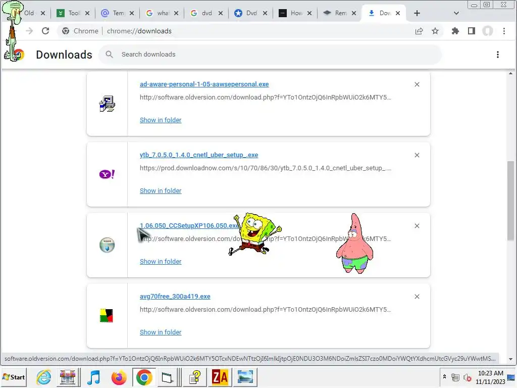Click the ad-aware installer file icon
Image resolution: width=517 pixels, height=388 pixels.
point(107,104)
